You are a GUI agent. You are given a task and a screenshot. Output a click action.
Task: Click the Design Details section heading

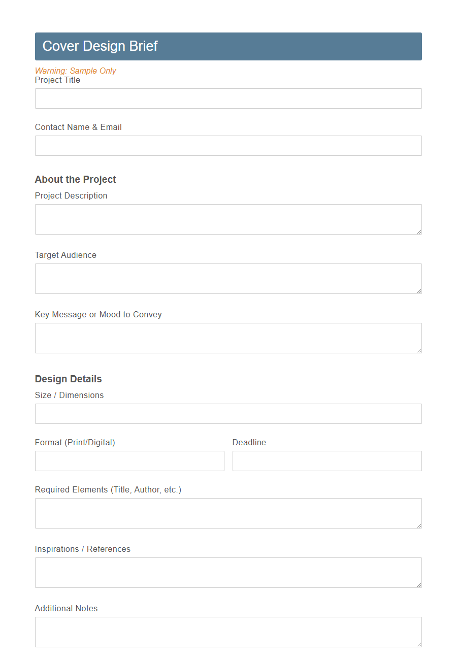(x=68, y=379)
